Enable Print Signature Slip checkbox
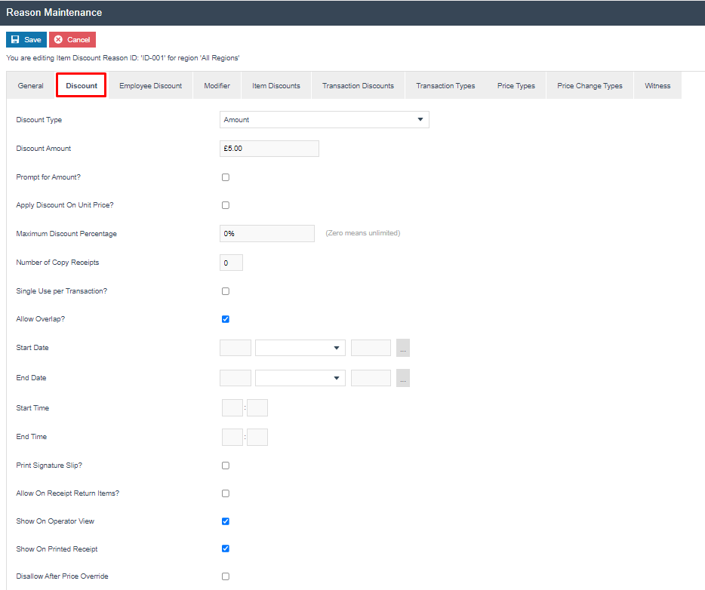705x590 pixels. pos(226,466)
